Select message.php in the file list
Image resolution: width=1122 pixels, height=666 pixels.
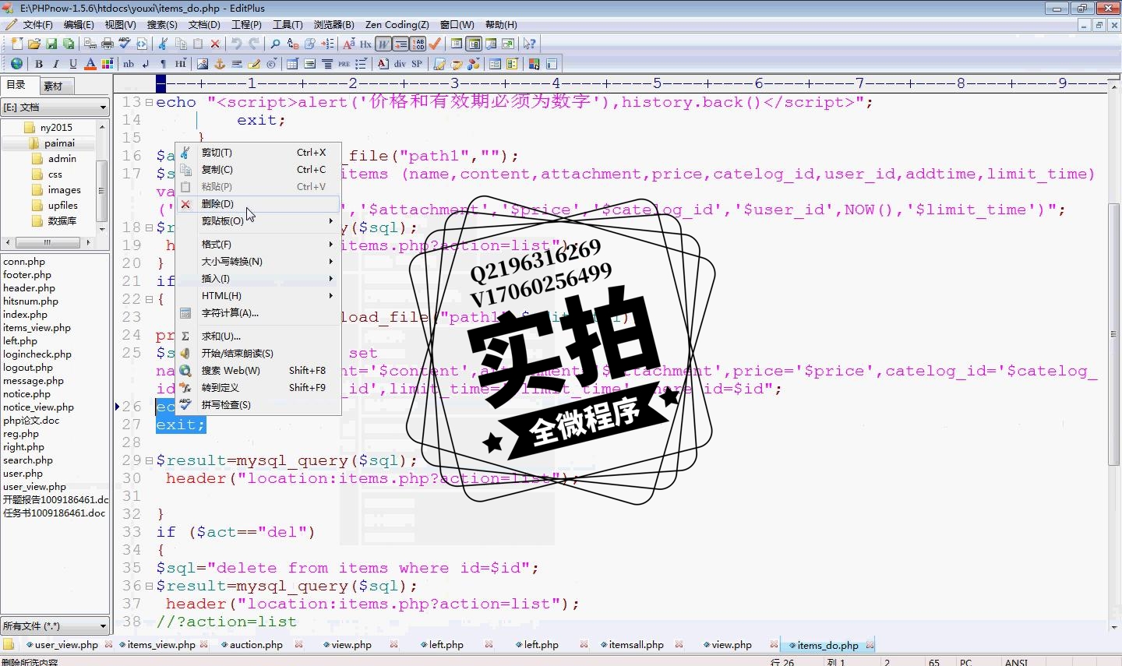34,381
